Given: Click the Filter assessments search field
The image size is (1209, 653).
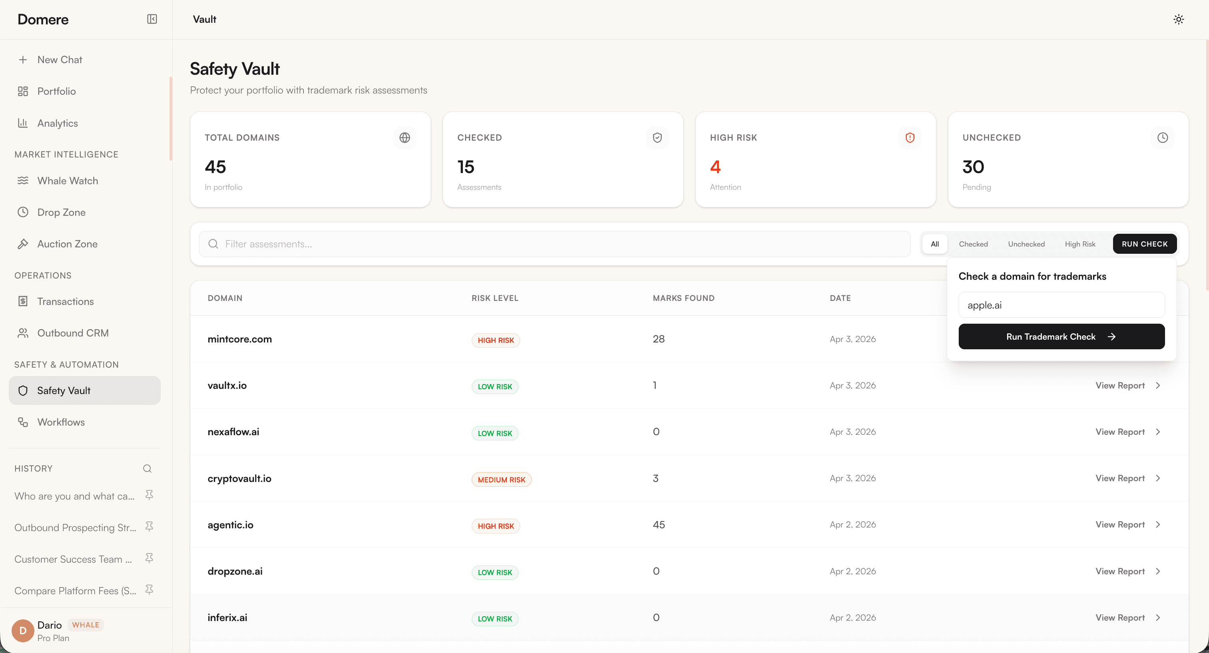Looking at the screenshot, I should click(554, 244).
